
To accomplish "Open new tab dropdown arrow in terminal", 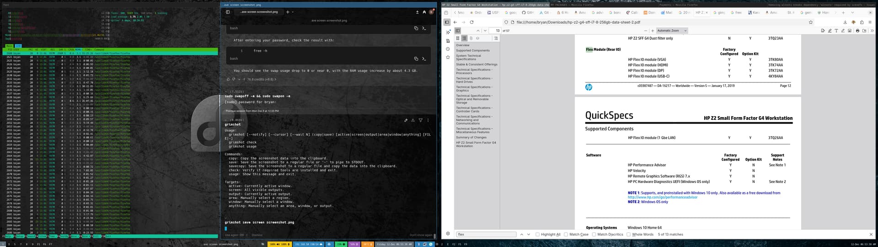I will point(293,12).
